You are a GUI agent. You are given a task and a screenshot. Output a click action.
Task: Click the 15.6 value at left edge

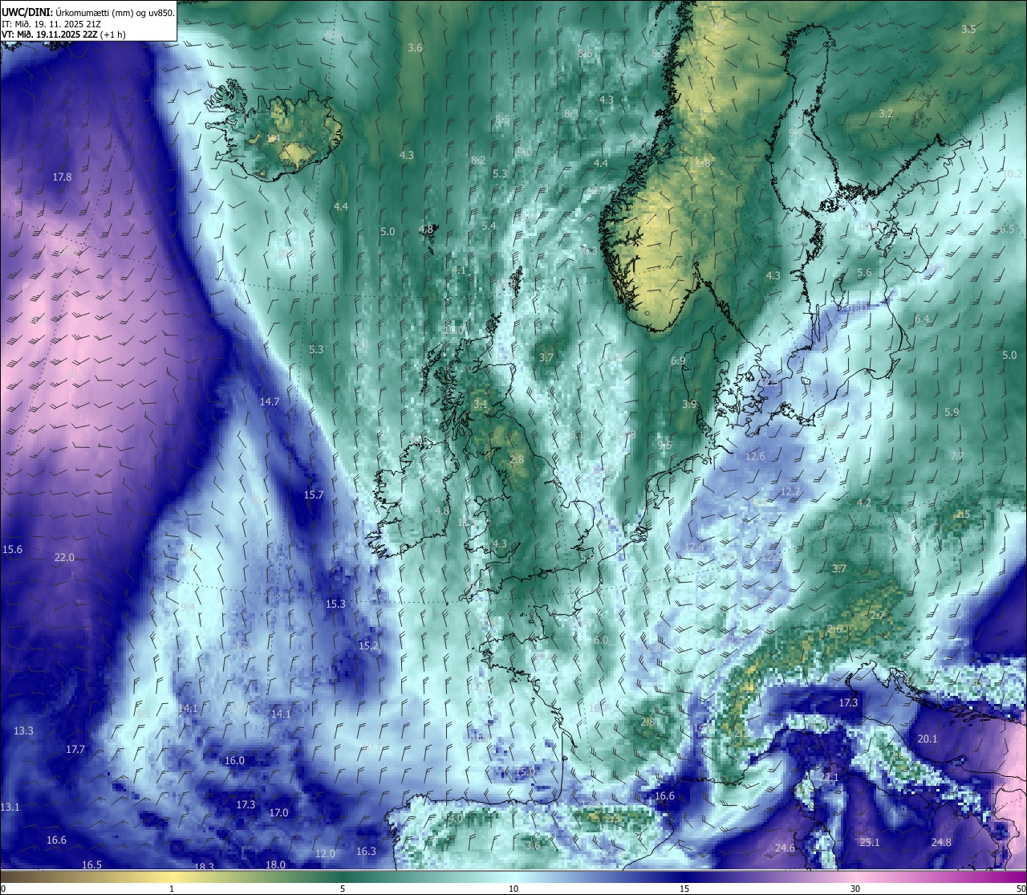coord(12,549)
